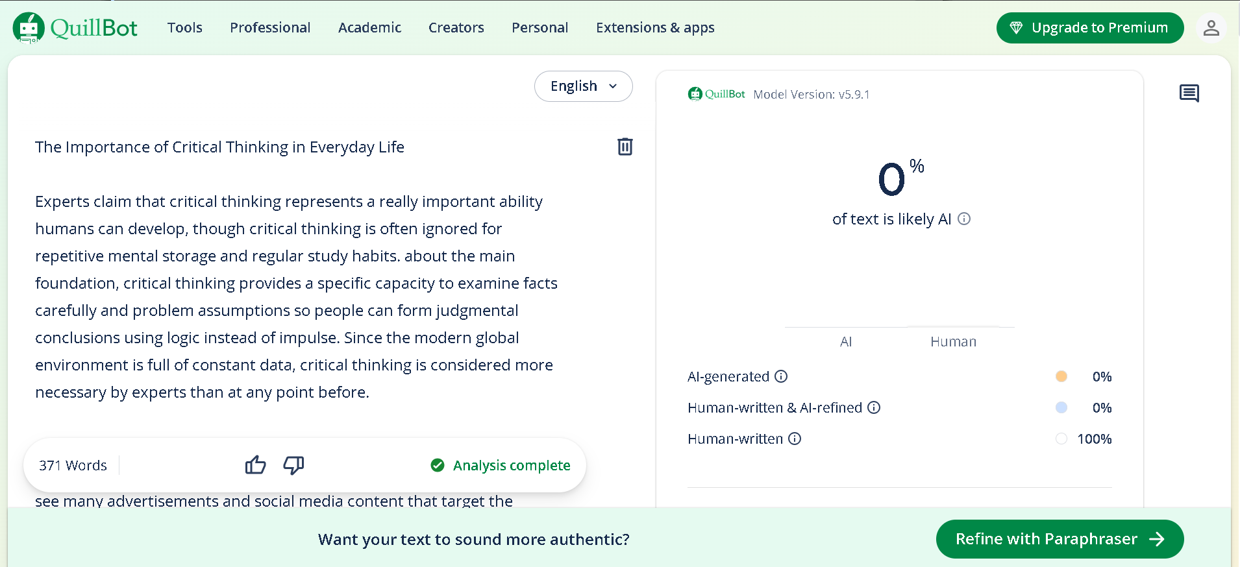Open the Professional menu
The height and width of the screenshot is (567, 1240).
pos(270,28)
